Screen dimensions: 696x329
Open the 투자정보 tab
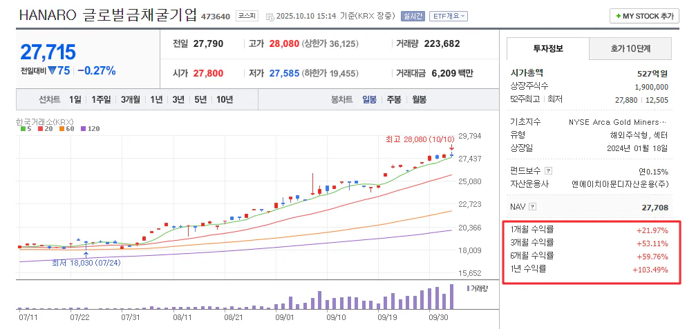point(547,48)
